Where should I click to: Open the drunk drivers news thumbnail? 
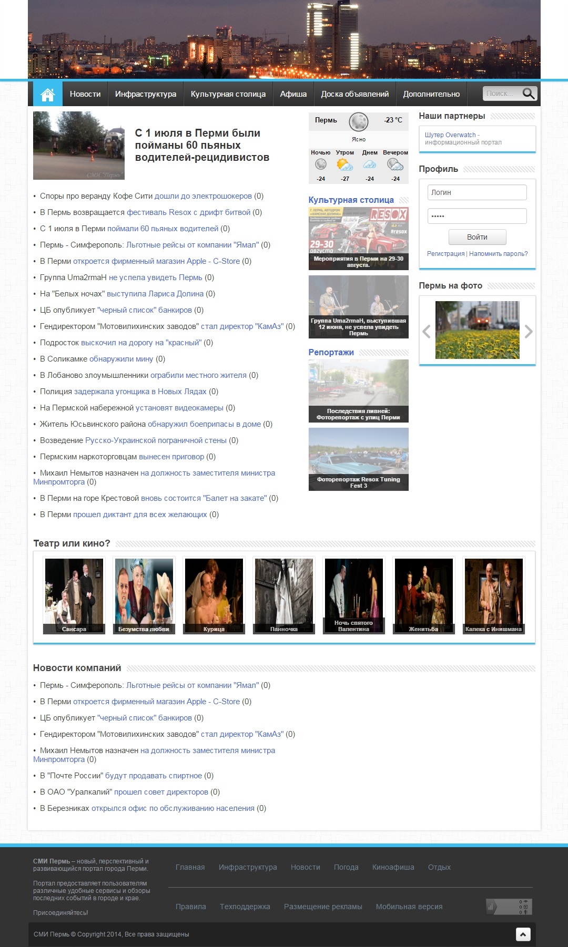79,146
